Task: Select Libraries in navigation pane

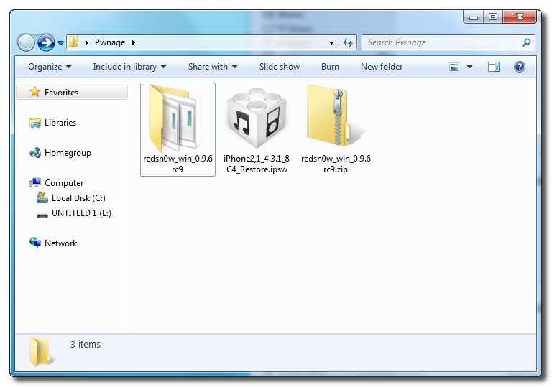Action: click(x=60, y=123)
